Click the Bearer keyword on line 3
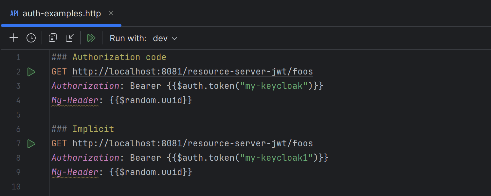The image size is (491, 196). coord(146,86)
